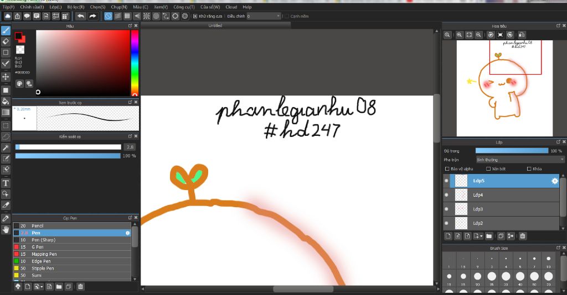Click the Redo arrow in toolbar

[x=92, y=16]
